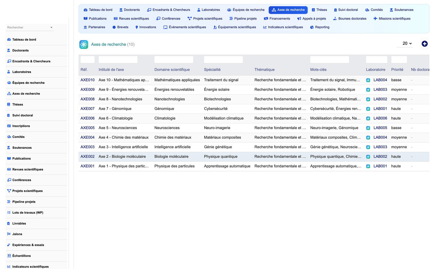The width and height of the screenshot is (434, 269).
Task: Click the Domaine scientifique filter field
Action: [x=174, y=60]
